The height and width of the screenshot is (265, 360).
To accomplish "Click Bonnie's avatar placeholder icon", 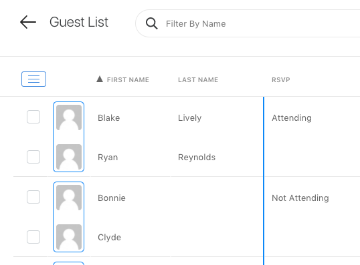I will click(x=69, y=198).
